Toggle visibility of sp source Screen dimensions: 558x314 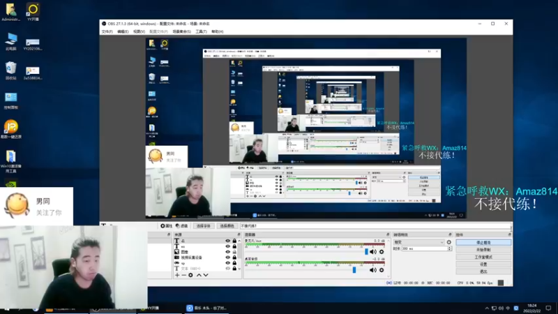click(x=228, y=263)
